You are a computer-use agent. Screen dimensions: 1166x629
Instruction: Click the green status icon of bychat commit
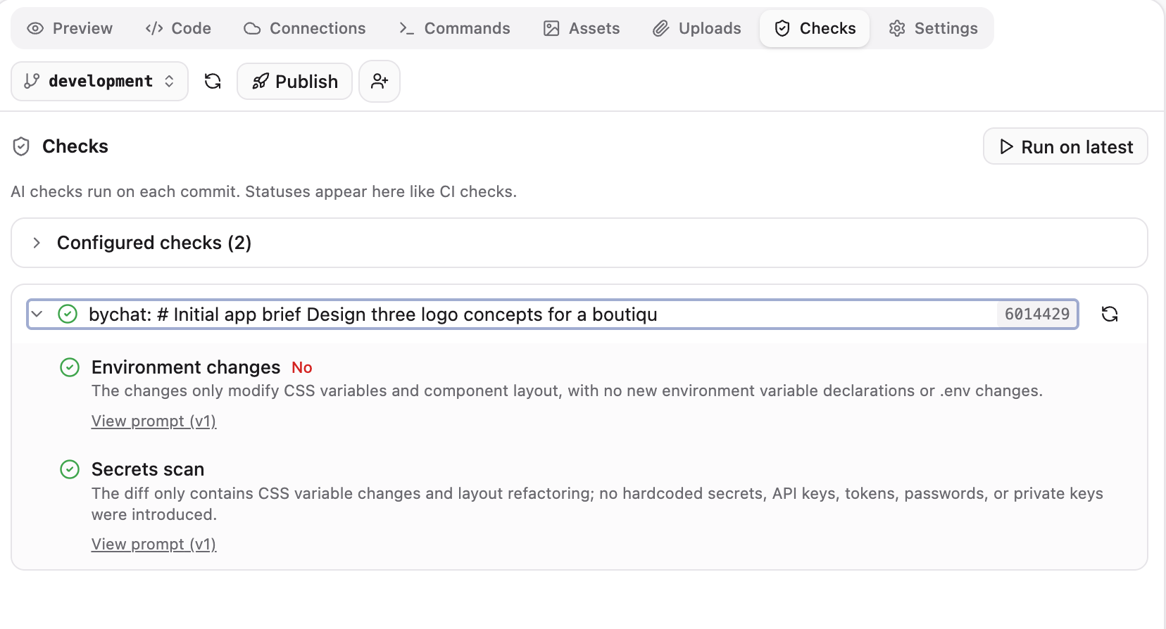[68, 314]
